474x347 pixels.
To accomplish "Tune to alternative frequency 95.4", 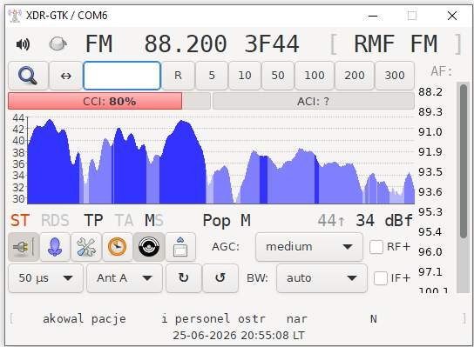I will [x=430, y=231].
